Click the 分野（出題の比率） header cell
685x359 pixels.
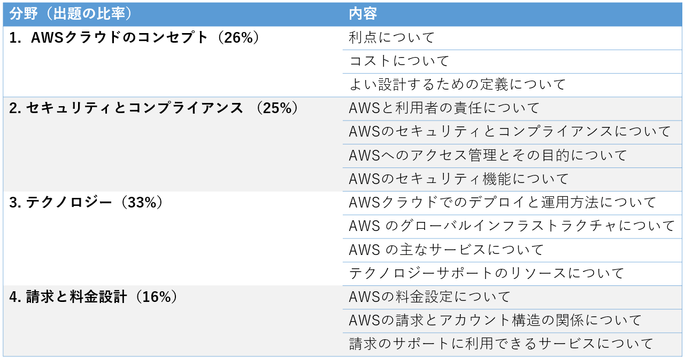tap(173, 14)
